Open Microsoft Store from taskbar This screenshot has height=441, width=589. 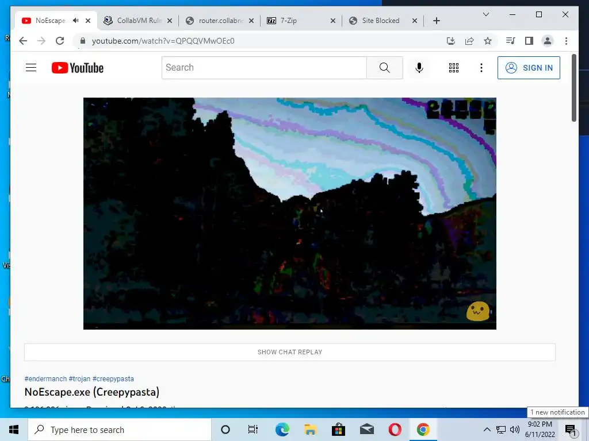[338, 430]
